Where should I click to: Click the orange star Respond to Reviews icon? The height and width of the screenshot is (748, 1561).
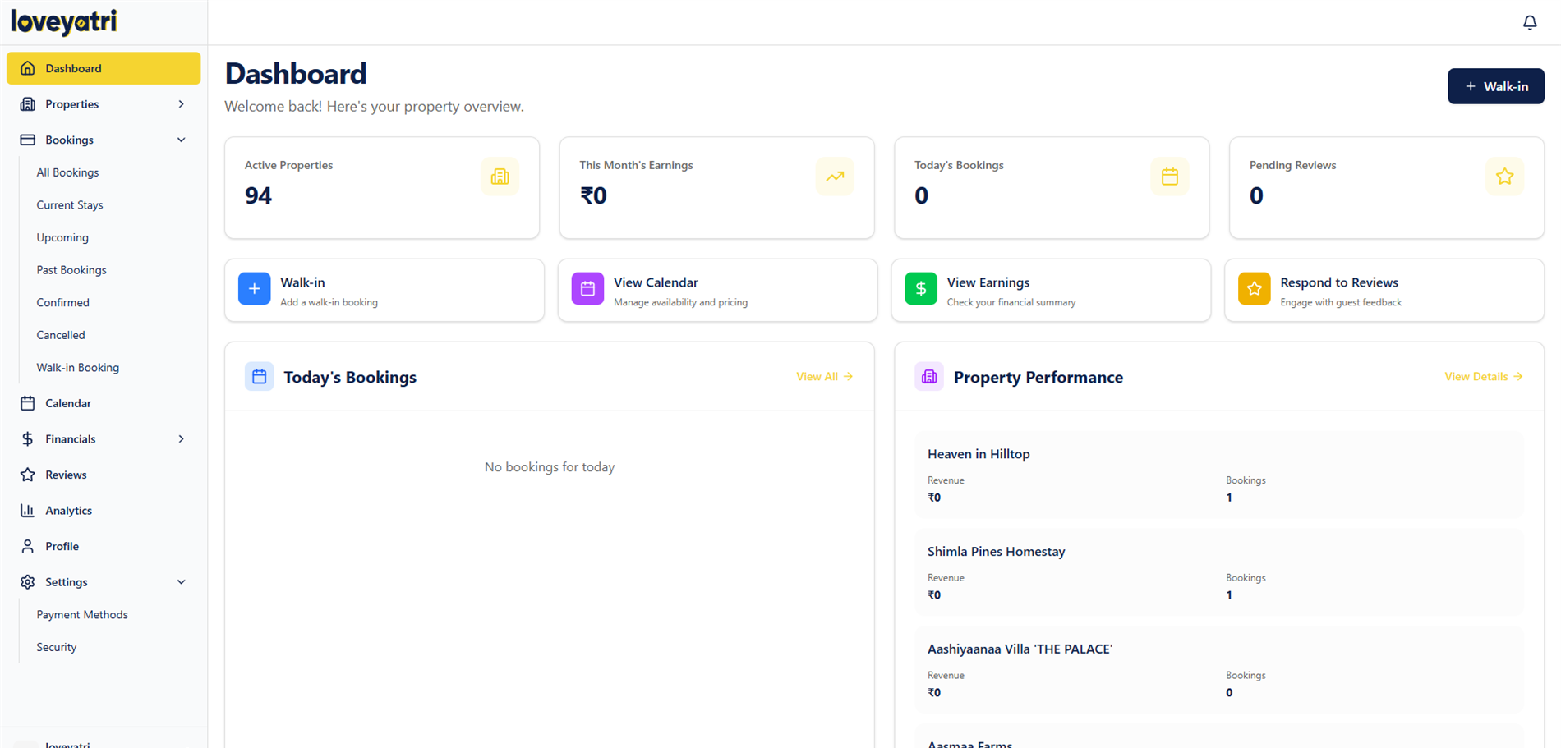1255,289
